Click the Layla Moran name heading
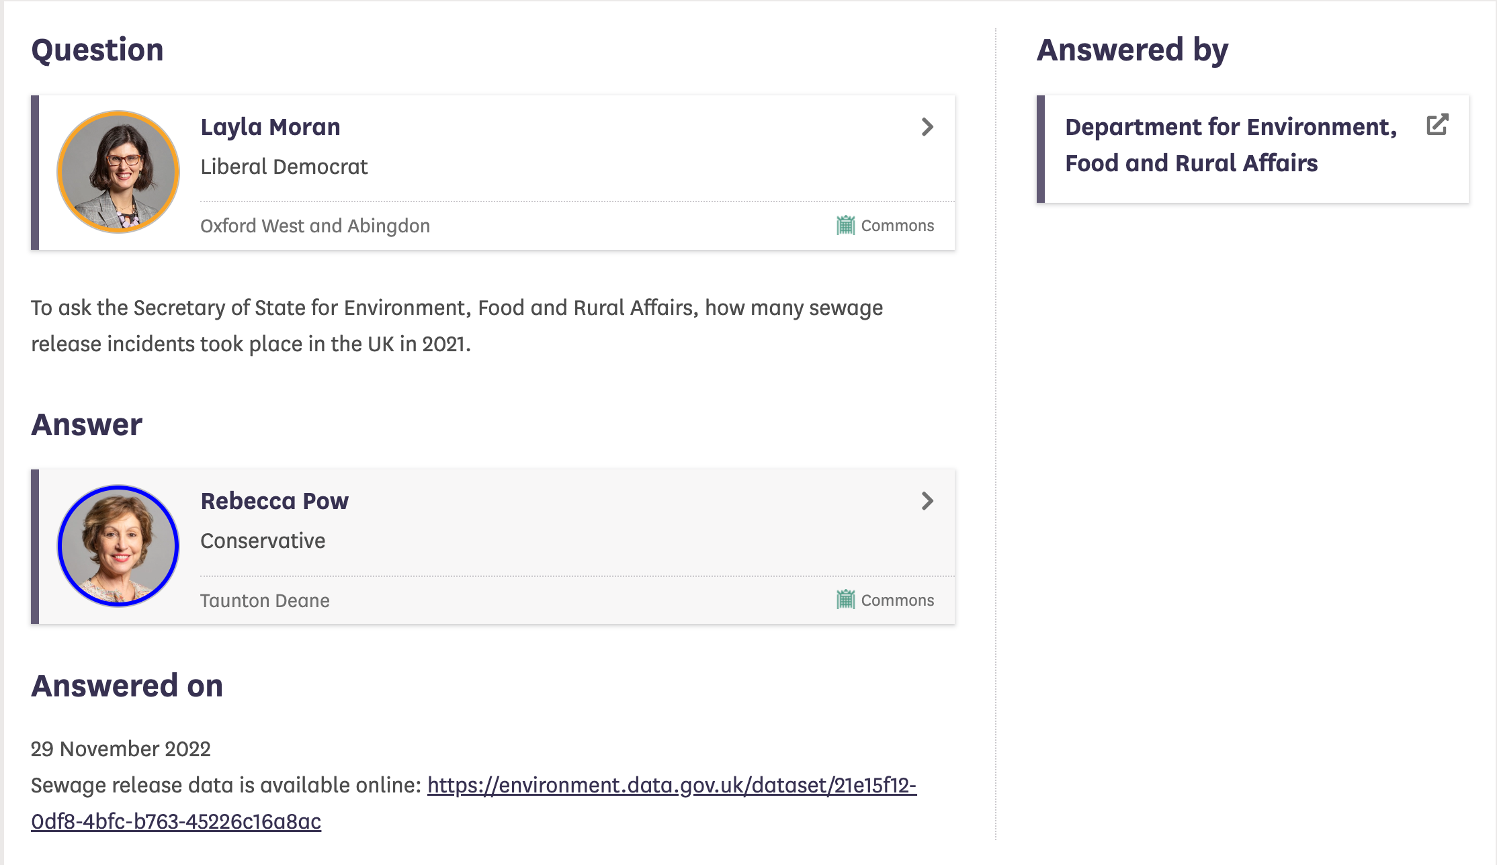Screen dimensions: 1497x865 [270, 127]
